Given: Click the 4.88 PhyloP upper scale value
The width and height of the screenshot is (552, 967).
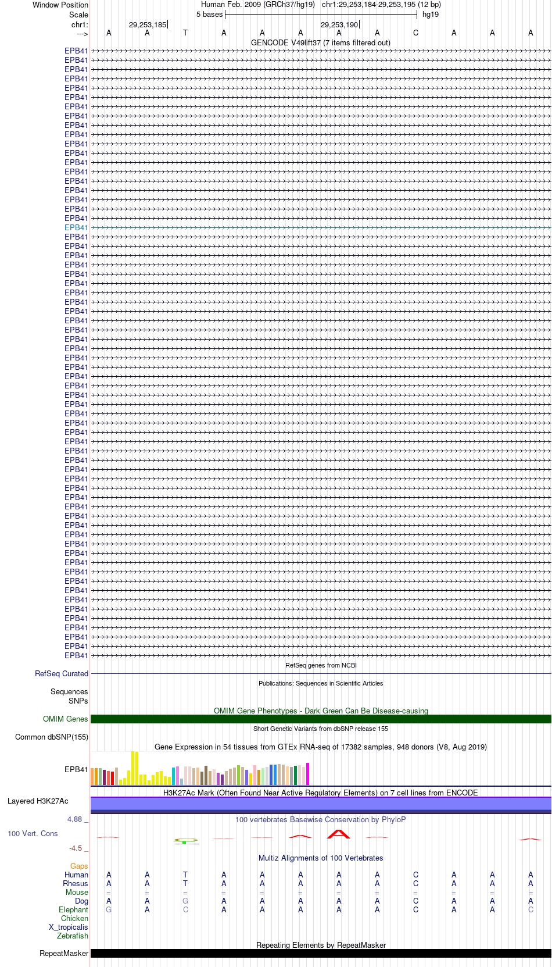Looking at the screenshot, I should tap(75, 819).
